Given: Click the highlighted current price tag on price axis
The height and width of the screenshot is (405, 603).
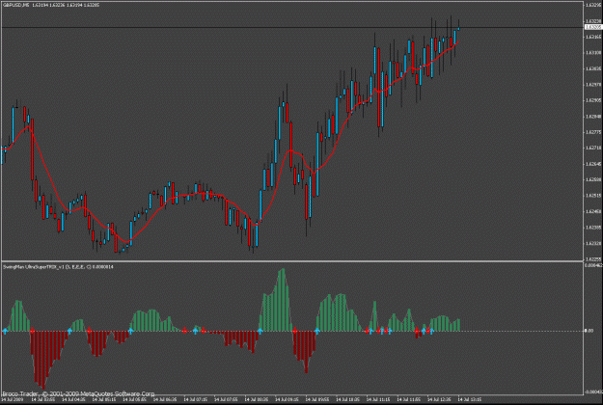Looking at the screenshot, I should (x=592, y=27).
